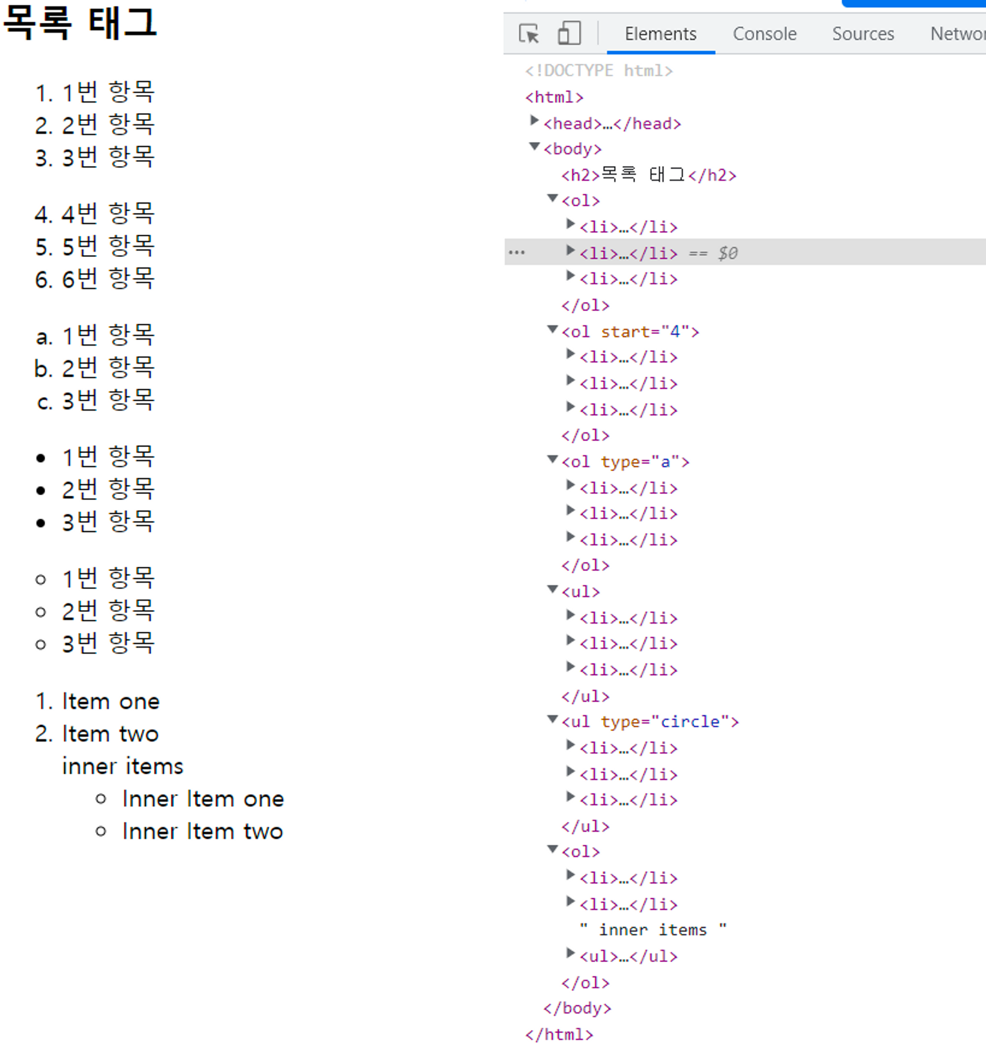Image resolution: width=986 pixels, height=1053 pixels.
Task: Expand the selected li == $0 node
Action: click(x=570, y=250)
